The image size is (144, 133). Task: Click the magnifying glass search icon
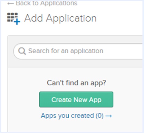click(22, 51)
